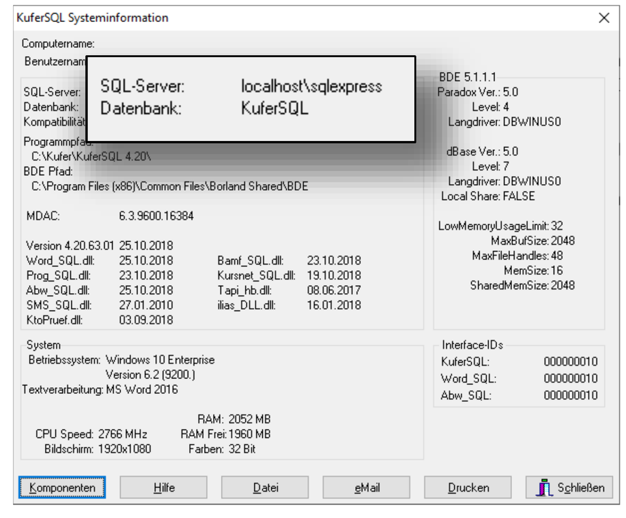Click the date 27.01.2010

(x=145, y=305)
